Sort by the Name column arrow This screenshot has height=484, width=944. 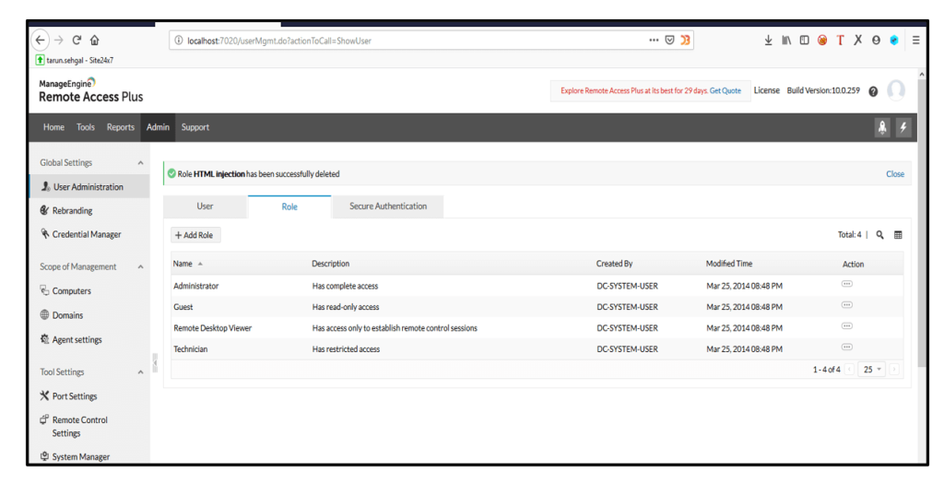[x=200, y=265]
